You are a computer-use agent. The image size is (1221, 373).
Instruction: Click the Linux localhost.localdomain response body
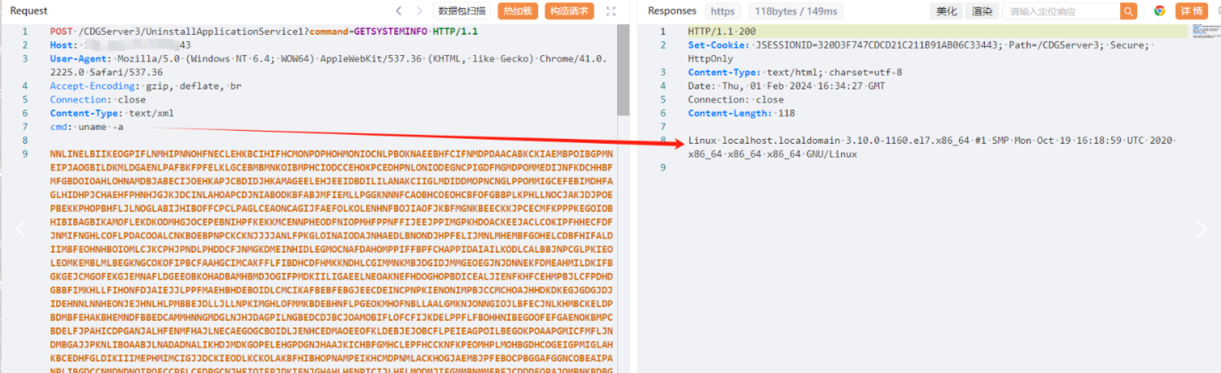930,147
